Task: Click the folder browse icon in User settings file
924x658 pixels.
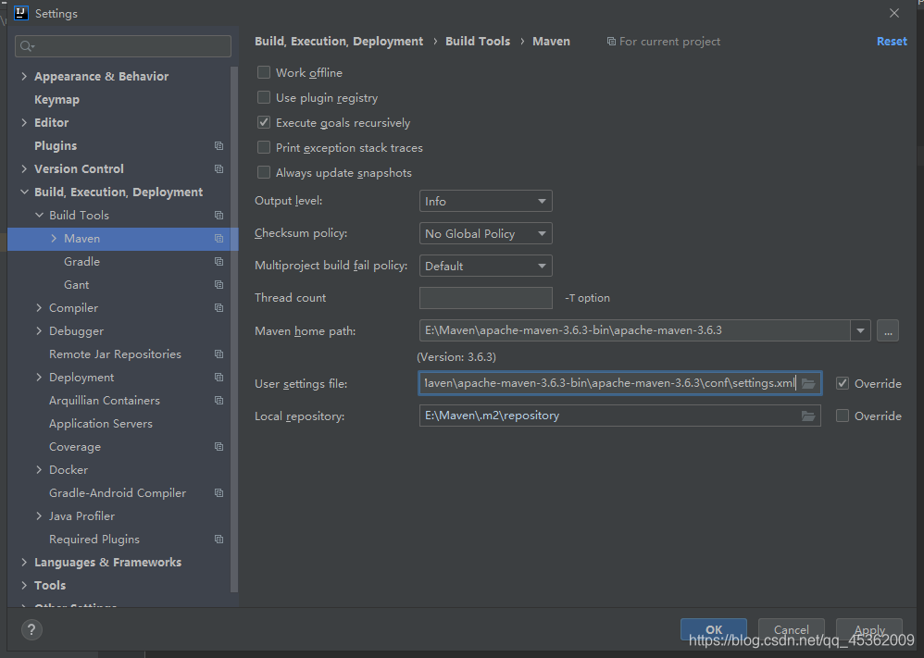Action: tap(808, 383)
